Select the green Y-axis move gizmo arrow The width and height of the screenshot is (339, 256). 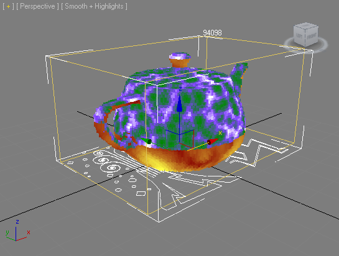pos(146,141)
